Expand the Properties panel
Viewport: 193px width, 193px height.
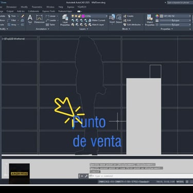[167, 29]
